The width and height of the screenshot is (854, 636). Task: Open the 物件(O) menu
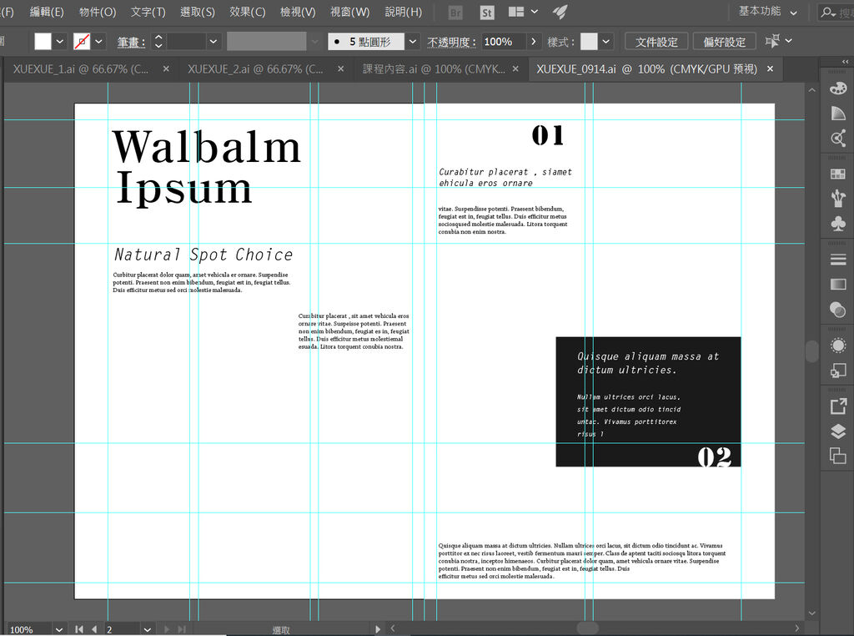tap(98, 12)
